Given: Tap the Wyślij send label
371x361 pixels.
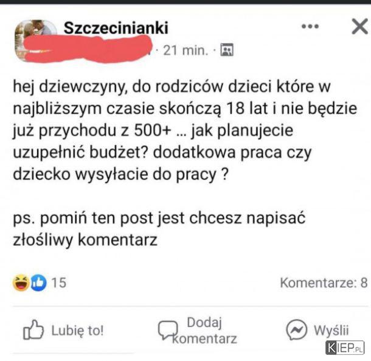Looking at the screenshot, I should click(331, 330).
